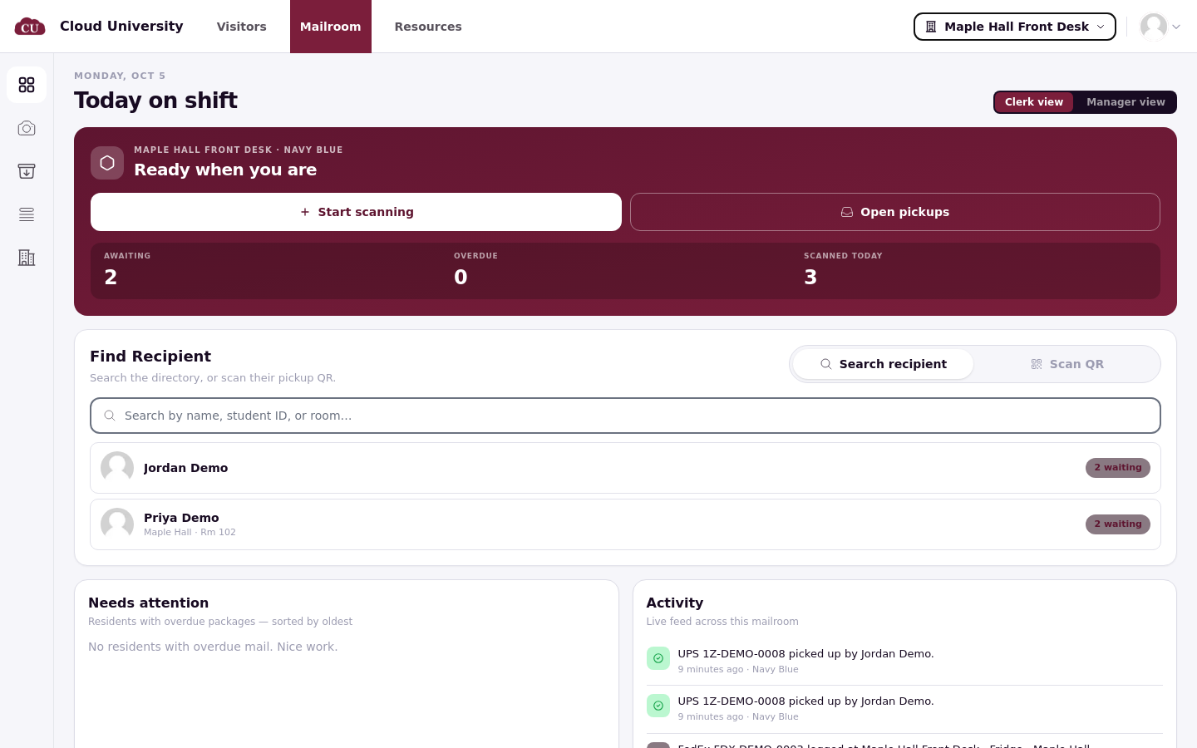Open the inbox archive icon in sidebar

pos(27,171)
